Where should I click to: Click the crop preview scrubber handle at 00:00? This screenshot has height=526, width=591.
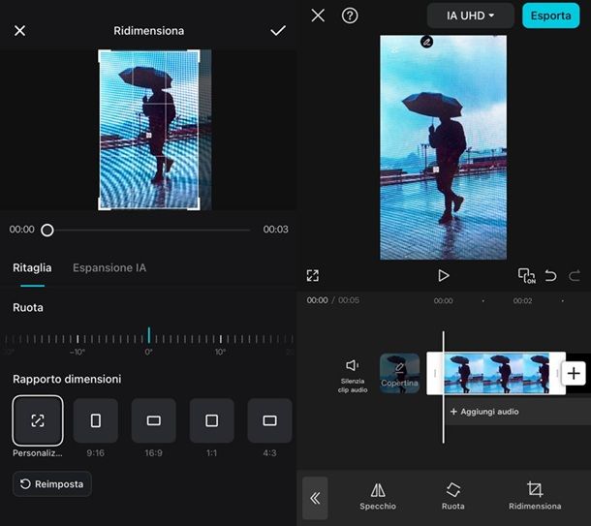47,230
